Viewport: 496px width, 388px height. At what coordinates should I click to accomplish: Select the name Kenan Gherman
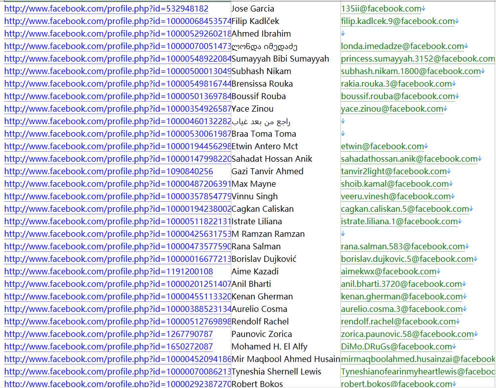coord(262,296)
